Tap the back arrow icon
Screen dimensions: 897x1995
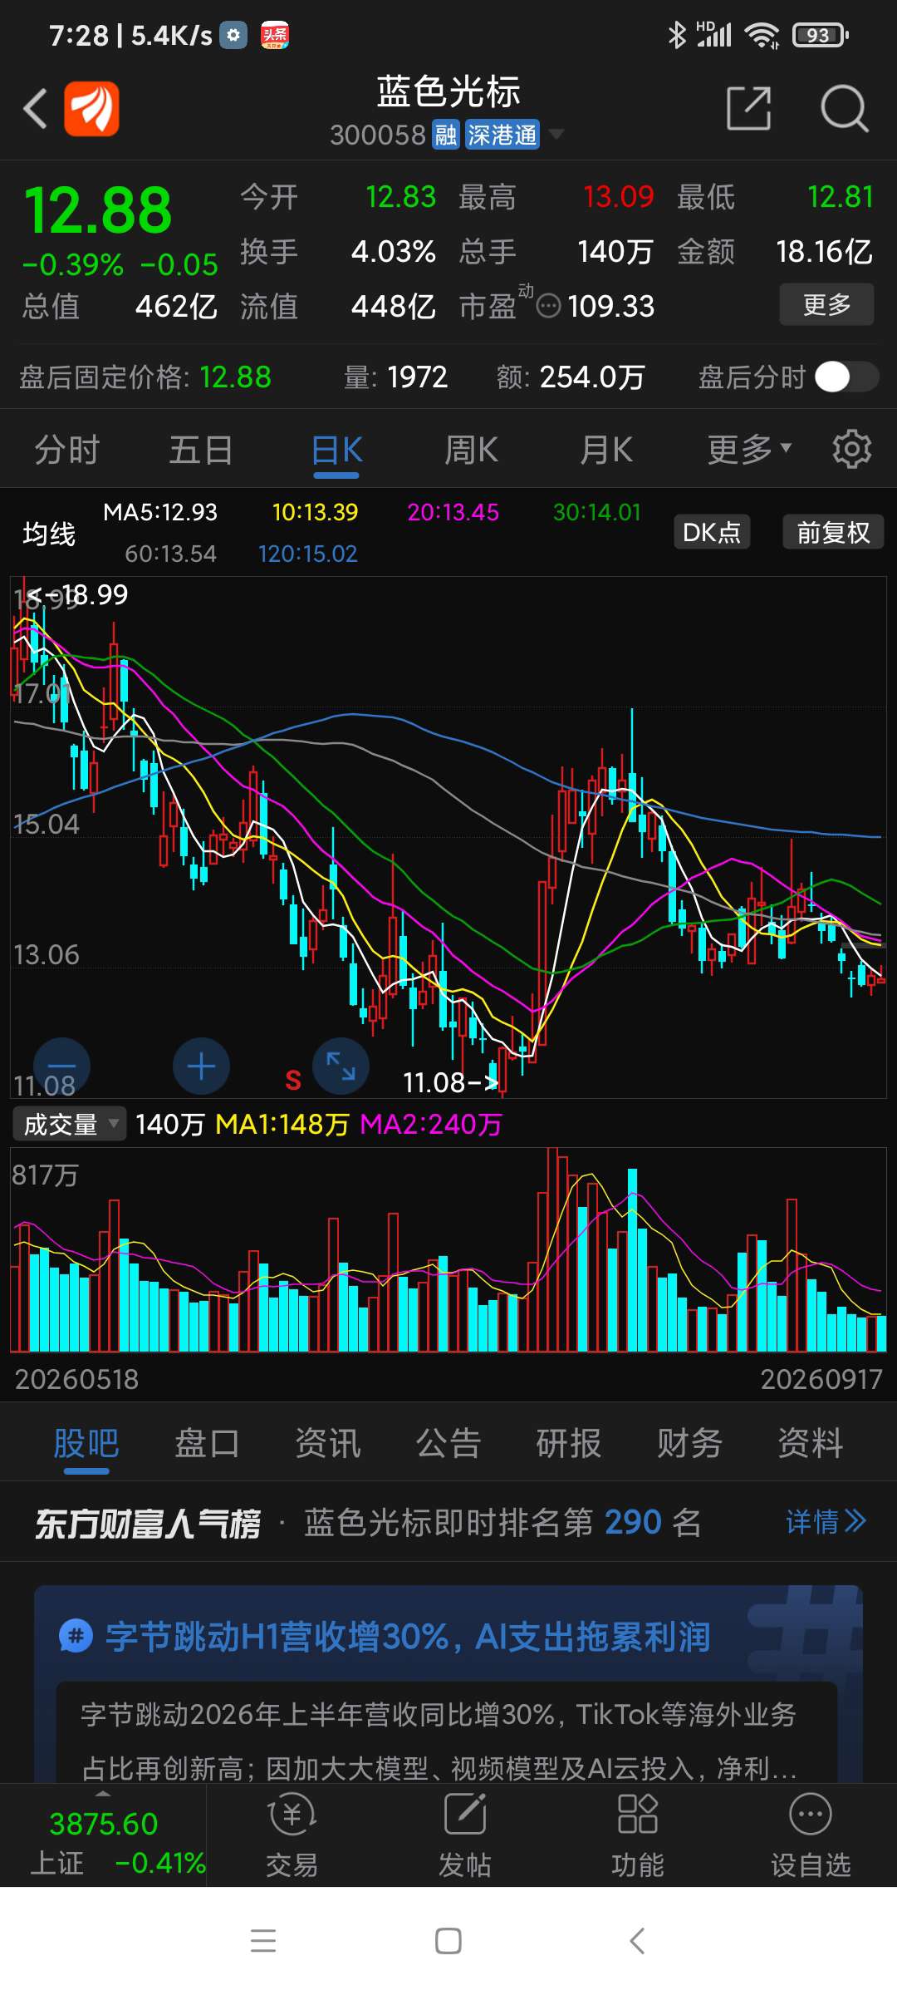click(x=35, y=109)
